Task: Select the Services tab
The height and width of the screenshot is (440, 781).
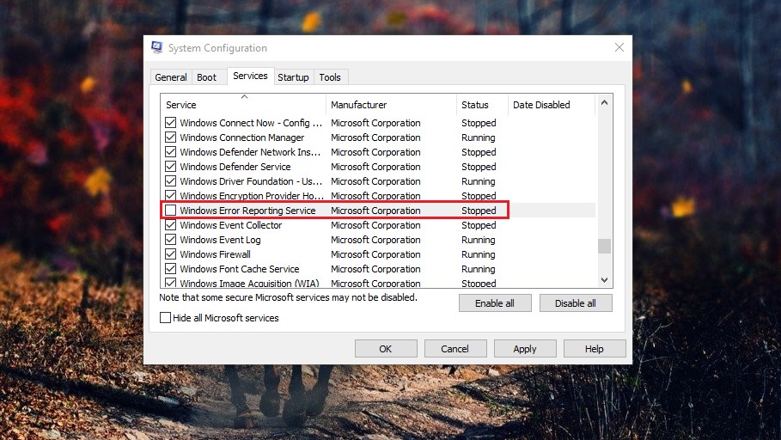Action: point(250,76)
